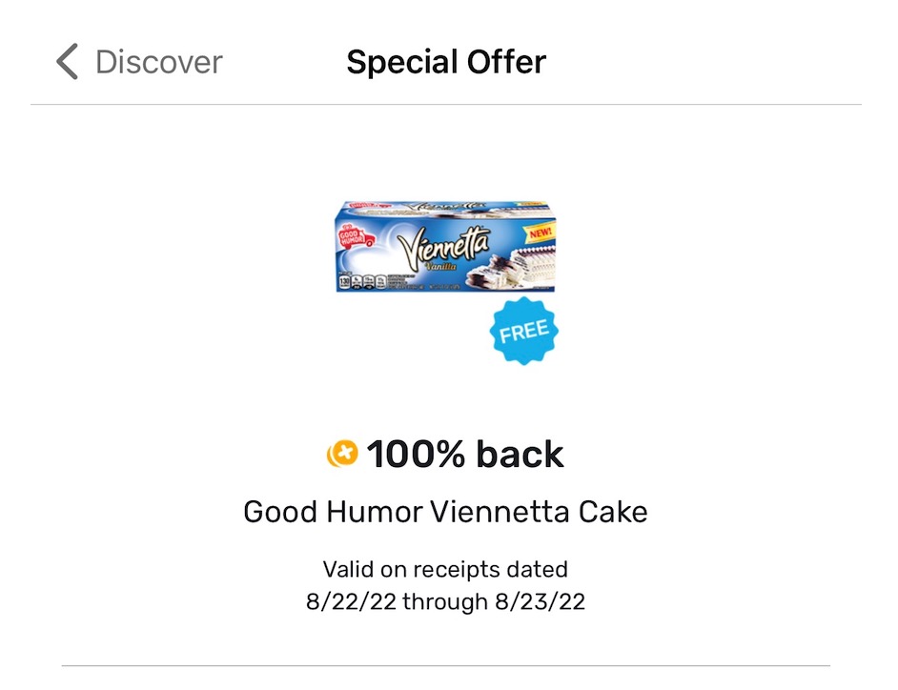Click the Special Offer page title
This screenshot has width=898, height=690.
[x=446, y=63]
